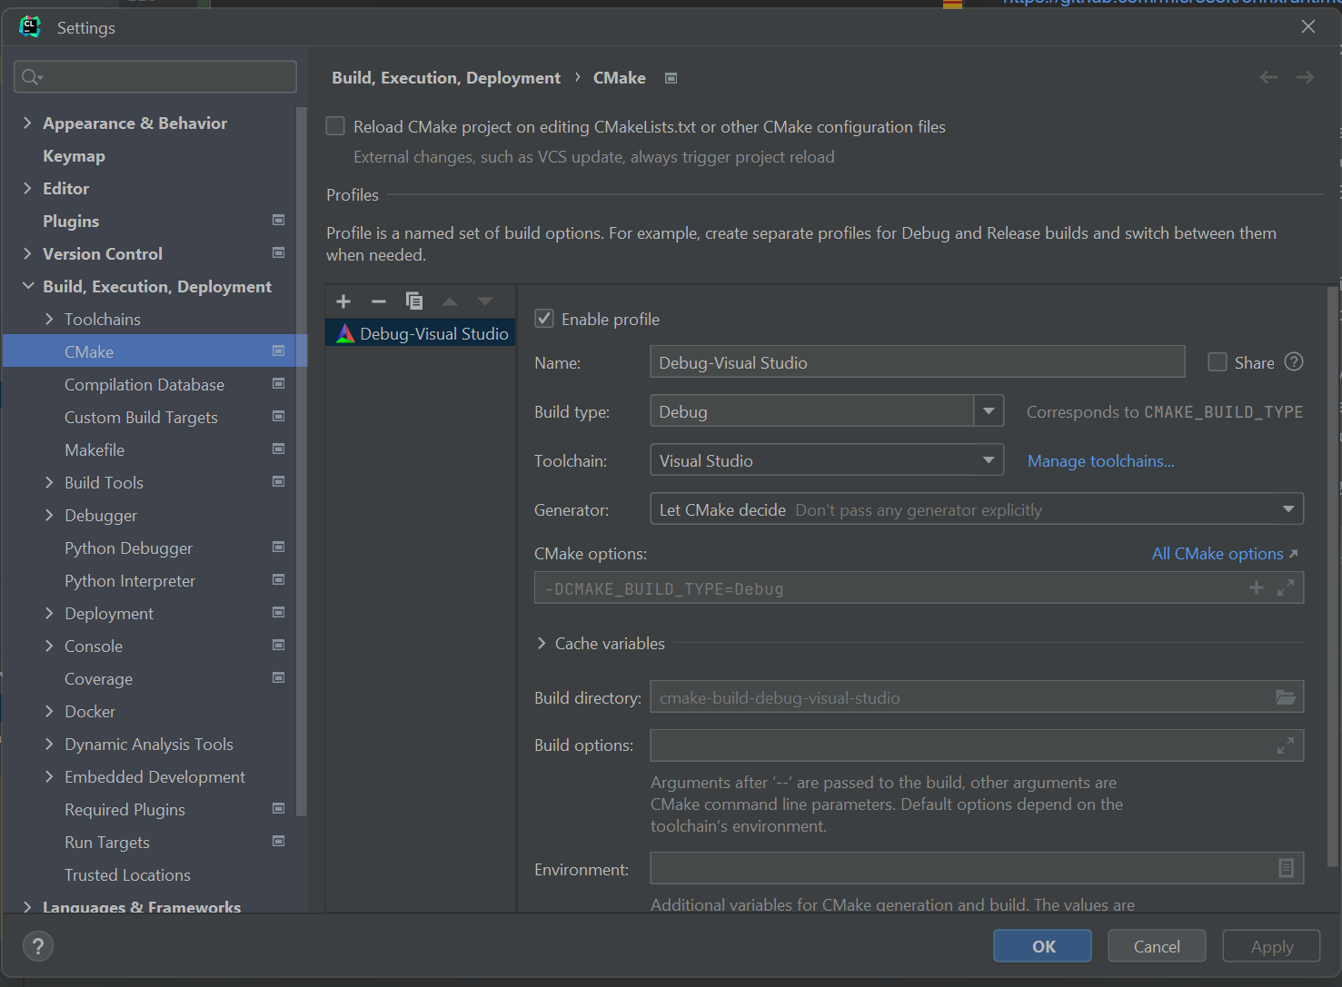
Task: Expand the CMake options field editor
Action: [x=1286, y=587]
